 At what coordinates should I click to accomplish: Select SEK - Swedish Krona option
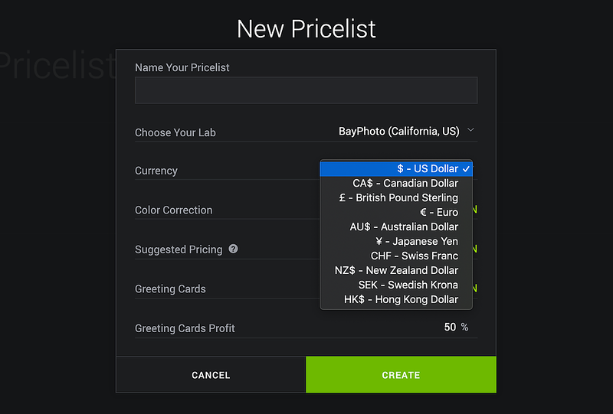coord(396,285)
